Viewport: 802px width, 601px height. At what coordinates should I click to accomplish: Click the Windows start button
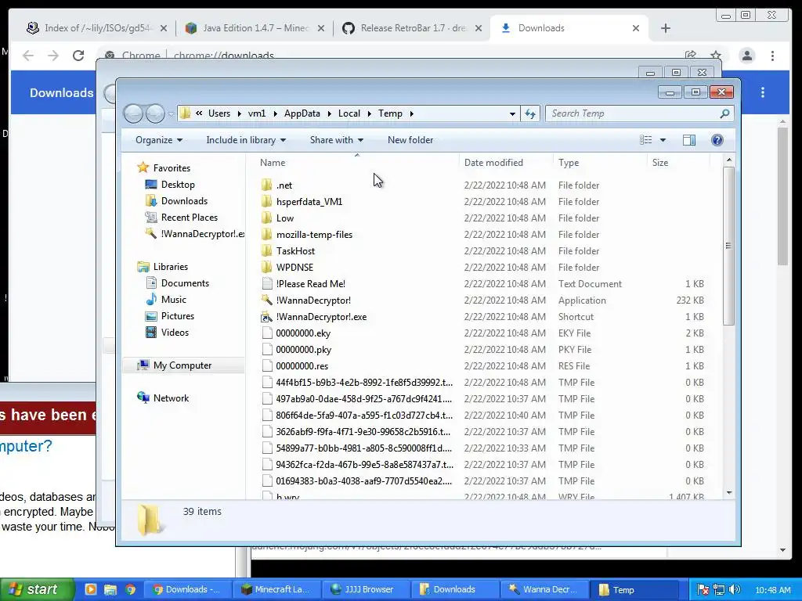pyautogui.click(x=37, y=589)
